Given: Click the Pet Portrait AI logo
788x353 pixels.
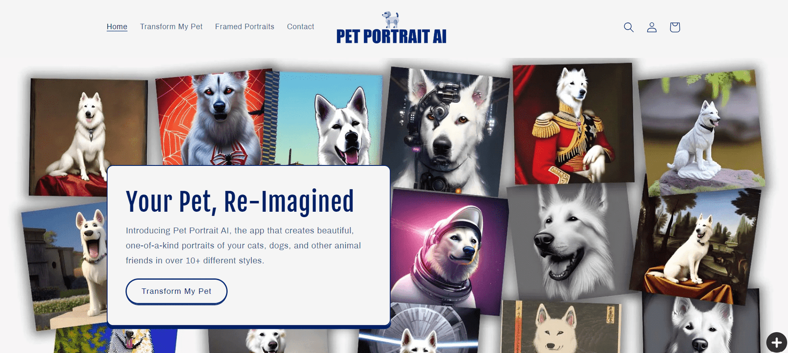Looking at the screenshot, I should 392,36.
